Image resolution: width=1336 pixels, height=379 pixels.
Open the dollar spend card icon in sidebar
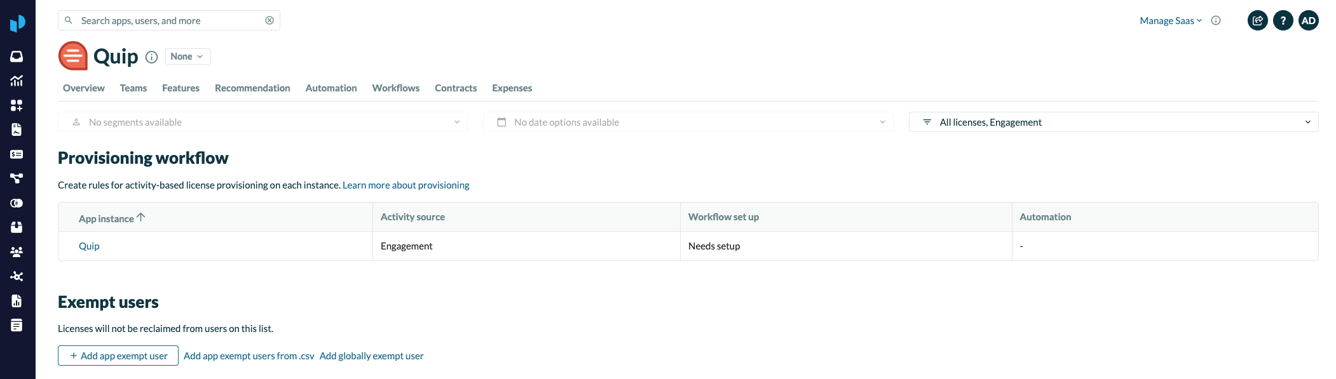(x=17, y=154)
